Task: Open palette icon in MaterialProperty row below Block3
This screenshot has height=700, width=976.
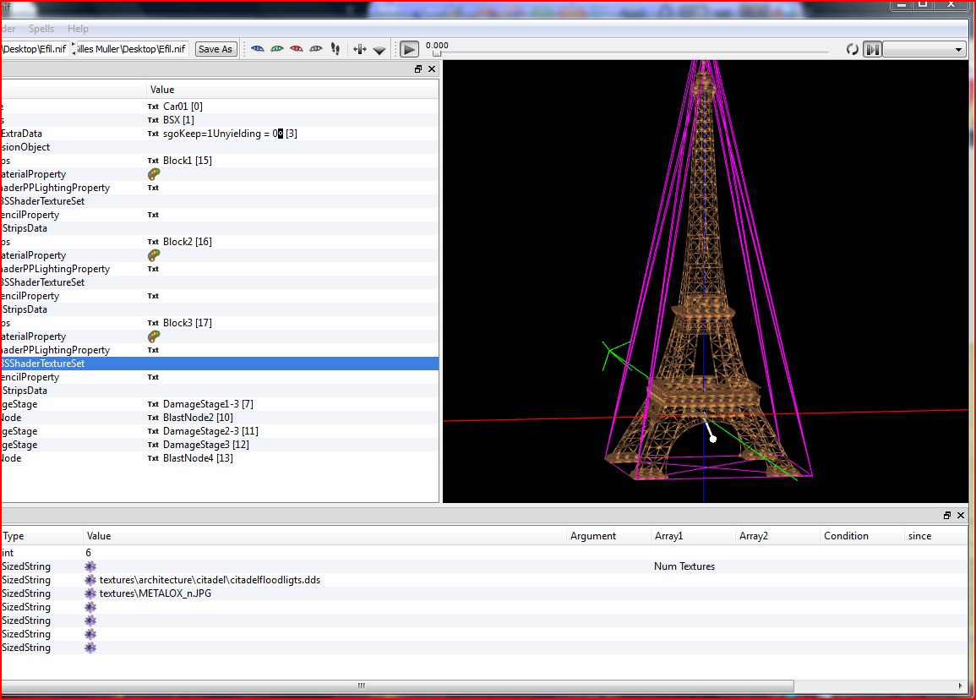Action: (154, 336)
